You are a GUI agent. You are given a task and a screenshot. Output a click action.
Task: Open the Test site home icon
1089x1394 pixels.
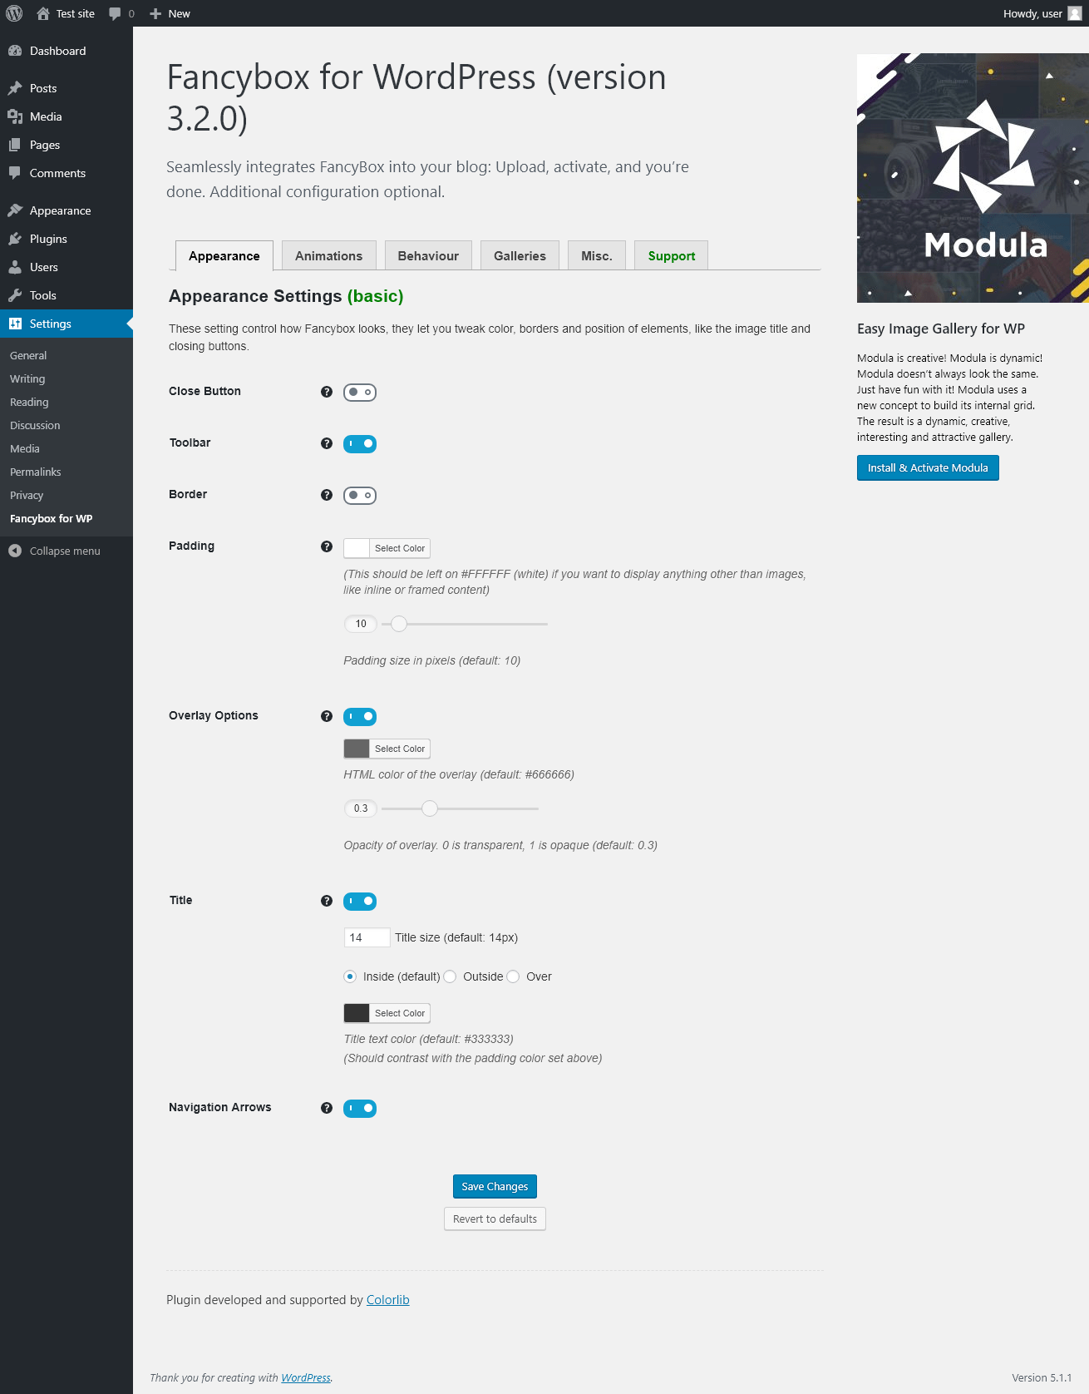pyautogui.click(x=43, y=13)
